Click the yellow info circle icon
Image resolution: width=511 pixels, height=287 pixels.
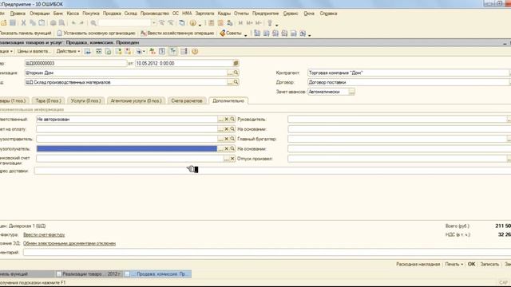[193, 23]
